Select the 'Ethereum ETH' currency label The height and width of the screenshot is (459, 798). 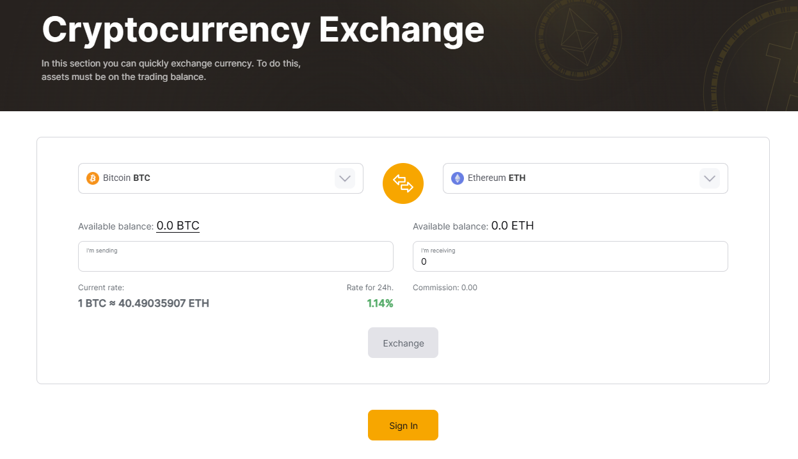coord(497,178)
